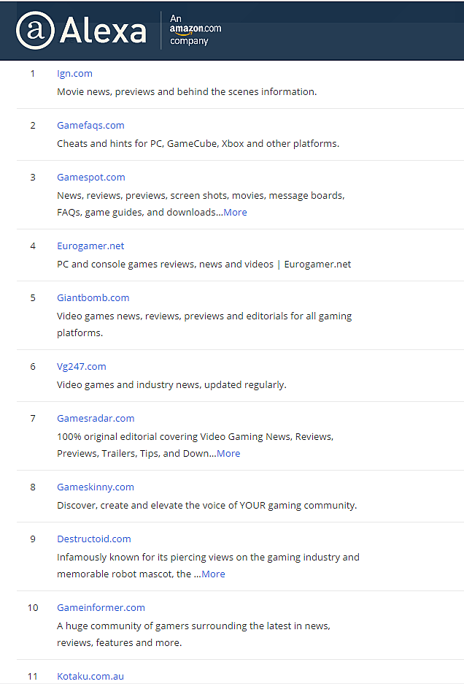Open the Gamefaqs.com link
Screen dimensions: 464x684
point(90,126)
